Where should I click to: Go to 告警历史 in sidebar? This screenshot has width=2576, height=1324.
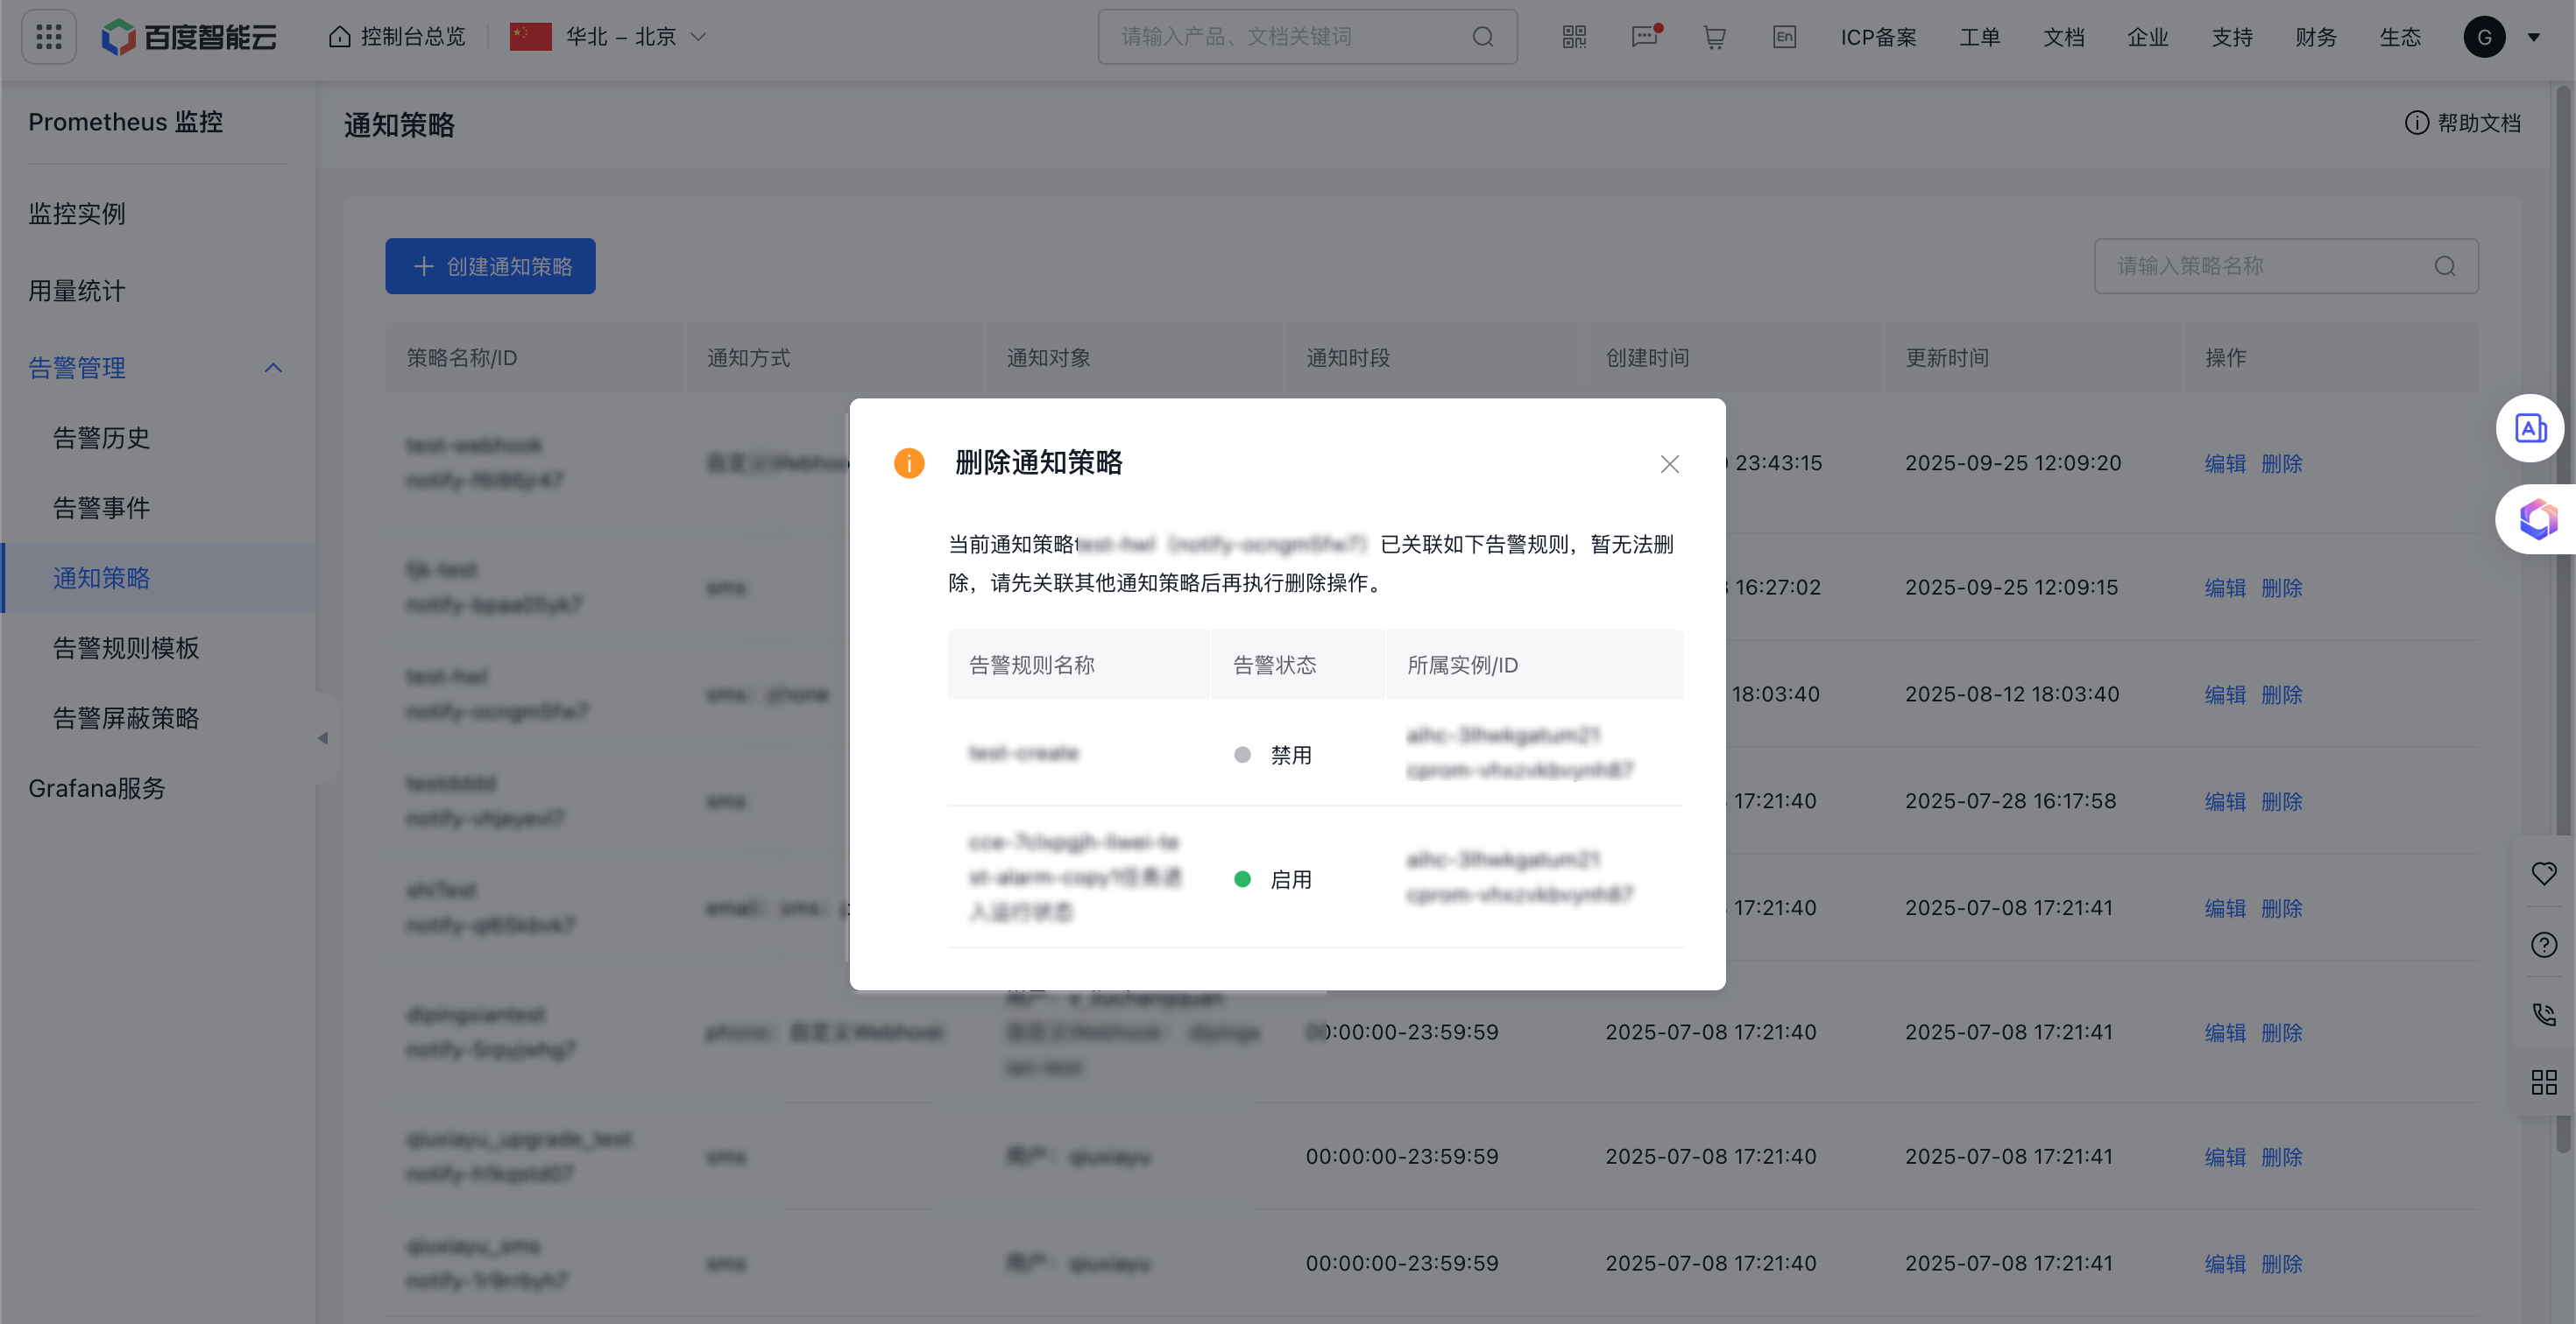click(101, 438)
